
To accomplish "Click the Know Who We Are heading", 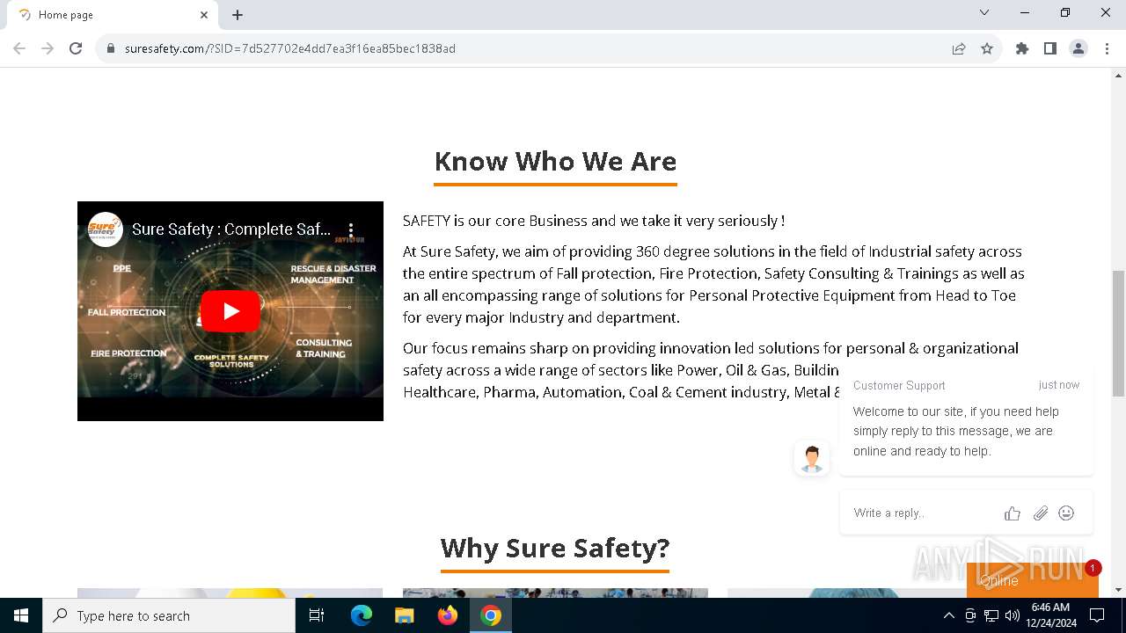I will [555, 162].
